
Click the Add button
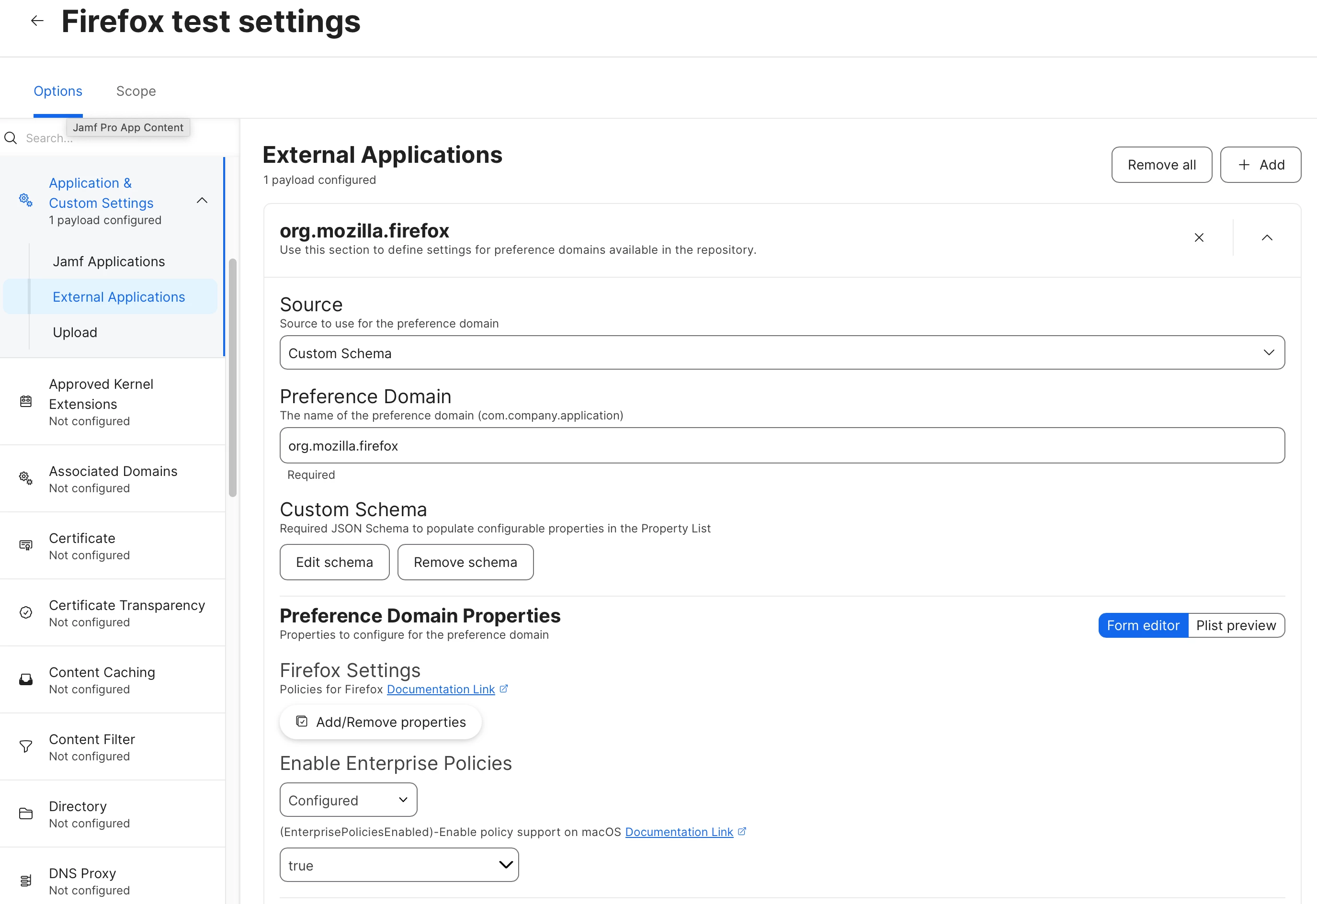(x=1260, y=165)
